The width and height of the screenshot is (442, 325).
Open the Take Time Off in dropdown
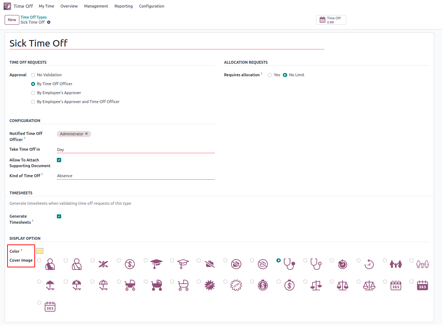(x=136, y=150)
